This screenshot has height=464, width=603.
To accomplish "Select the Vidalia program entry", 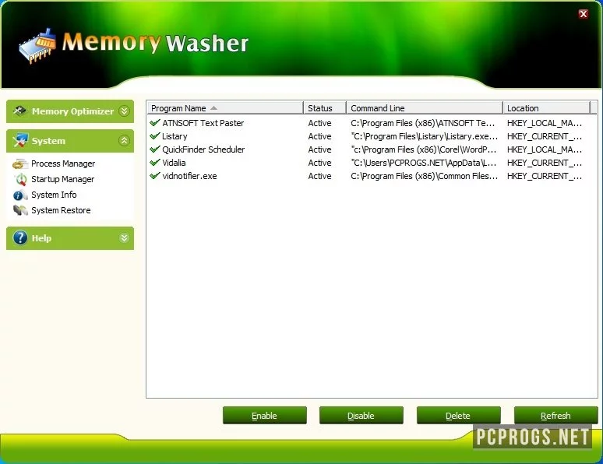I will 174,163.
